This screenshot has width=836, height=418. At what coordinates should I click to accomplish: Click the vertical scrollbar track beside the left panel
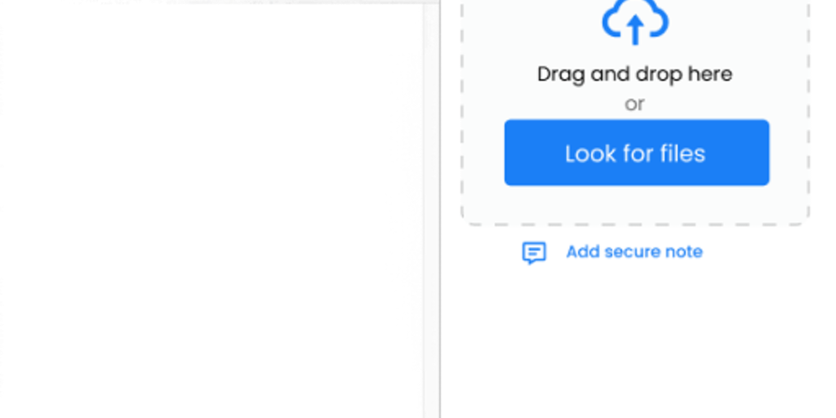tap(431, 209)
